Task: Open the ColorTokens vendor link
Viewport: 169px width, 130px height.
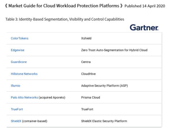Action: tap(19, 38)
